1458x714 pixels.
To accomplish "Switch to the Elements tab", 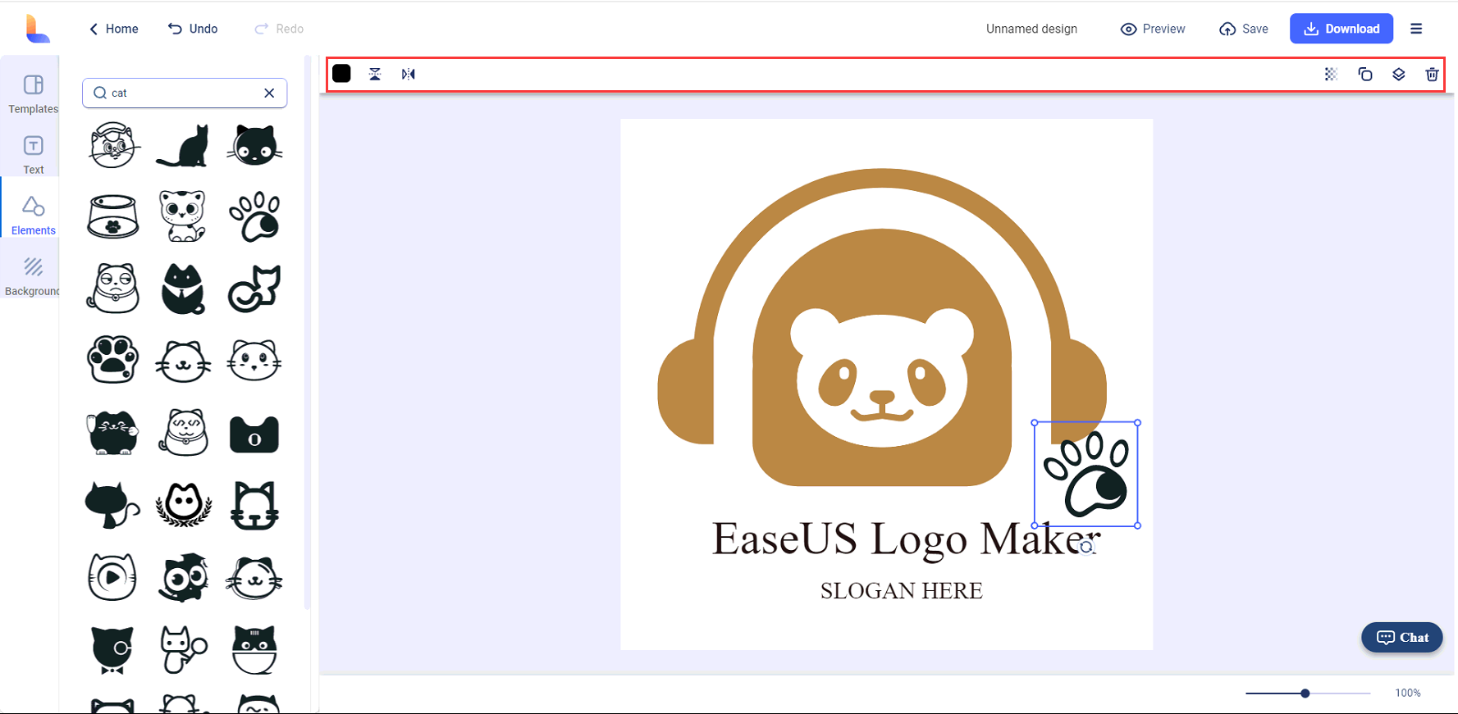I will pos(33,216).
